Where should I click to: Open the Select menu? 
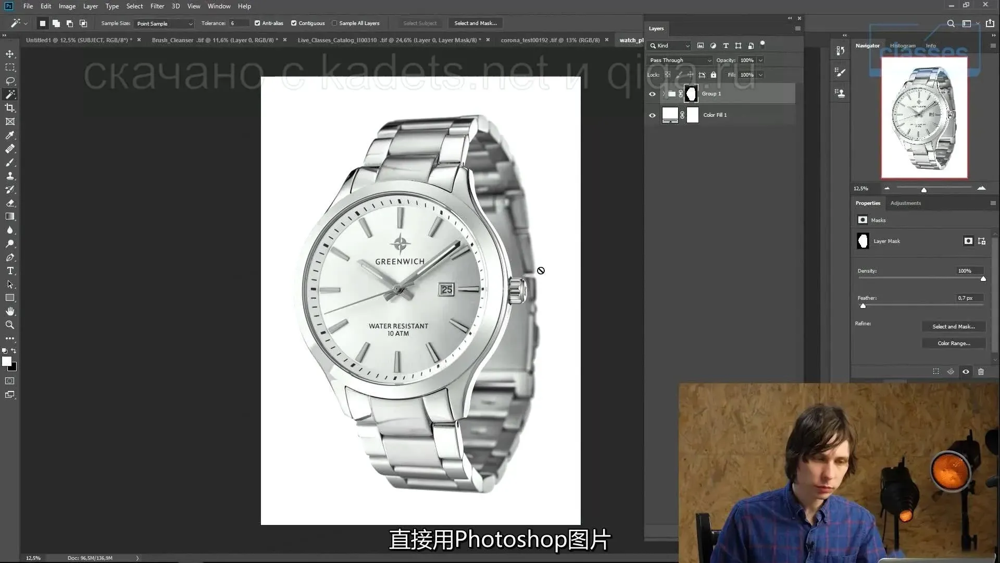tap(134, 6)
